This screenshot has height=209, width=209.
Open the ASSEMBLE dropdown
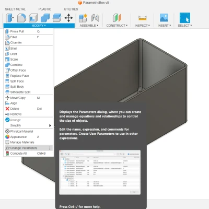(x=89, y=26)
